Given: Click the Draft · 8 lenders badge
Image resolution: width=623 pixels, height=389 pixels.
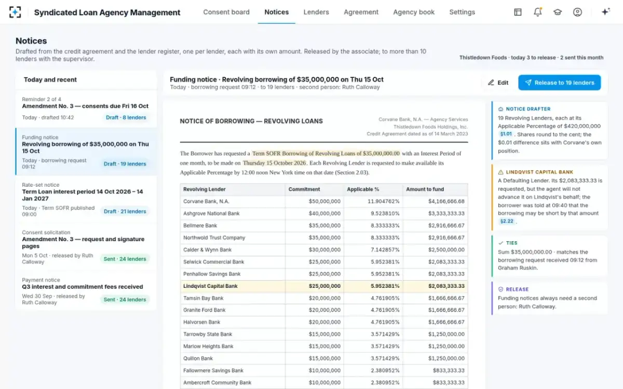Looking at the screenshot, I should tap(126, 118).
